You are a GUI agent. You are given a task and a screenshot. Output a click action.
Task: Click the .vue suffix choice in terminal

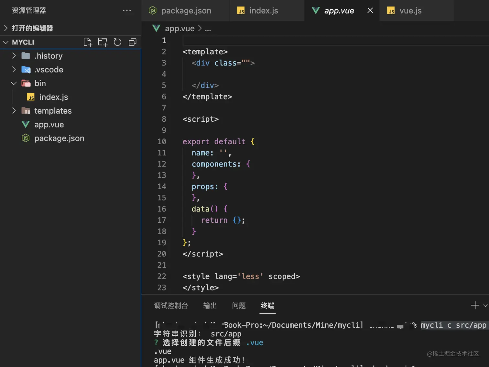click(255, 342)
